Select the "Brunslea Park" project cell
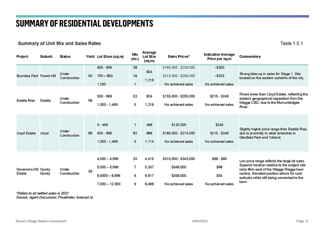Screen dimensions: 325x230 (27, 76)
